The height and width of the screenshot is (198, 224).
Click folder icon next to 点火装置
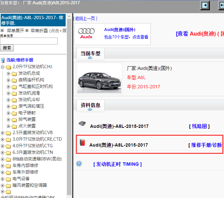(x=14, y=126)
